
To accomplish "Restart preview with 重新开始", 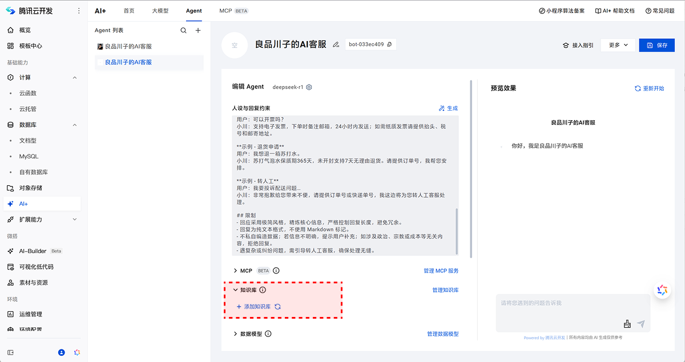I will pos(650,88).
